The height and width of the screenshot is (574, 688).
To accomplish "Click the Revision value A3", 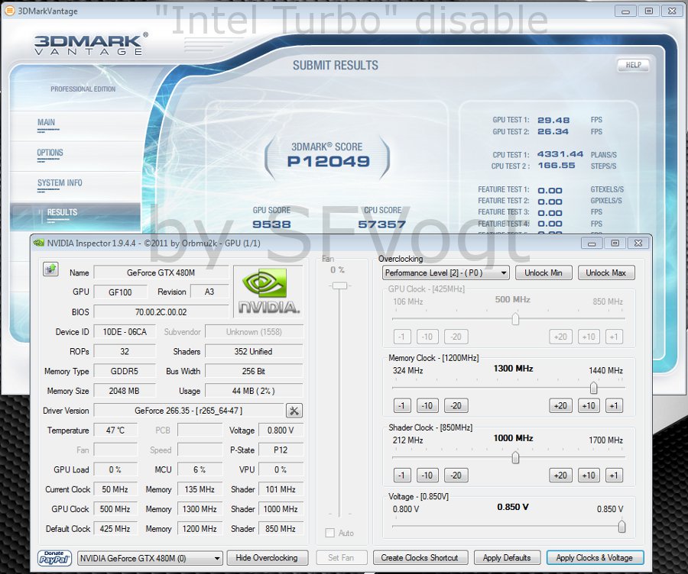I will click(x=209, y=292).
